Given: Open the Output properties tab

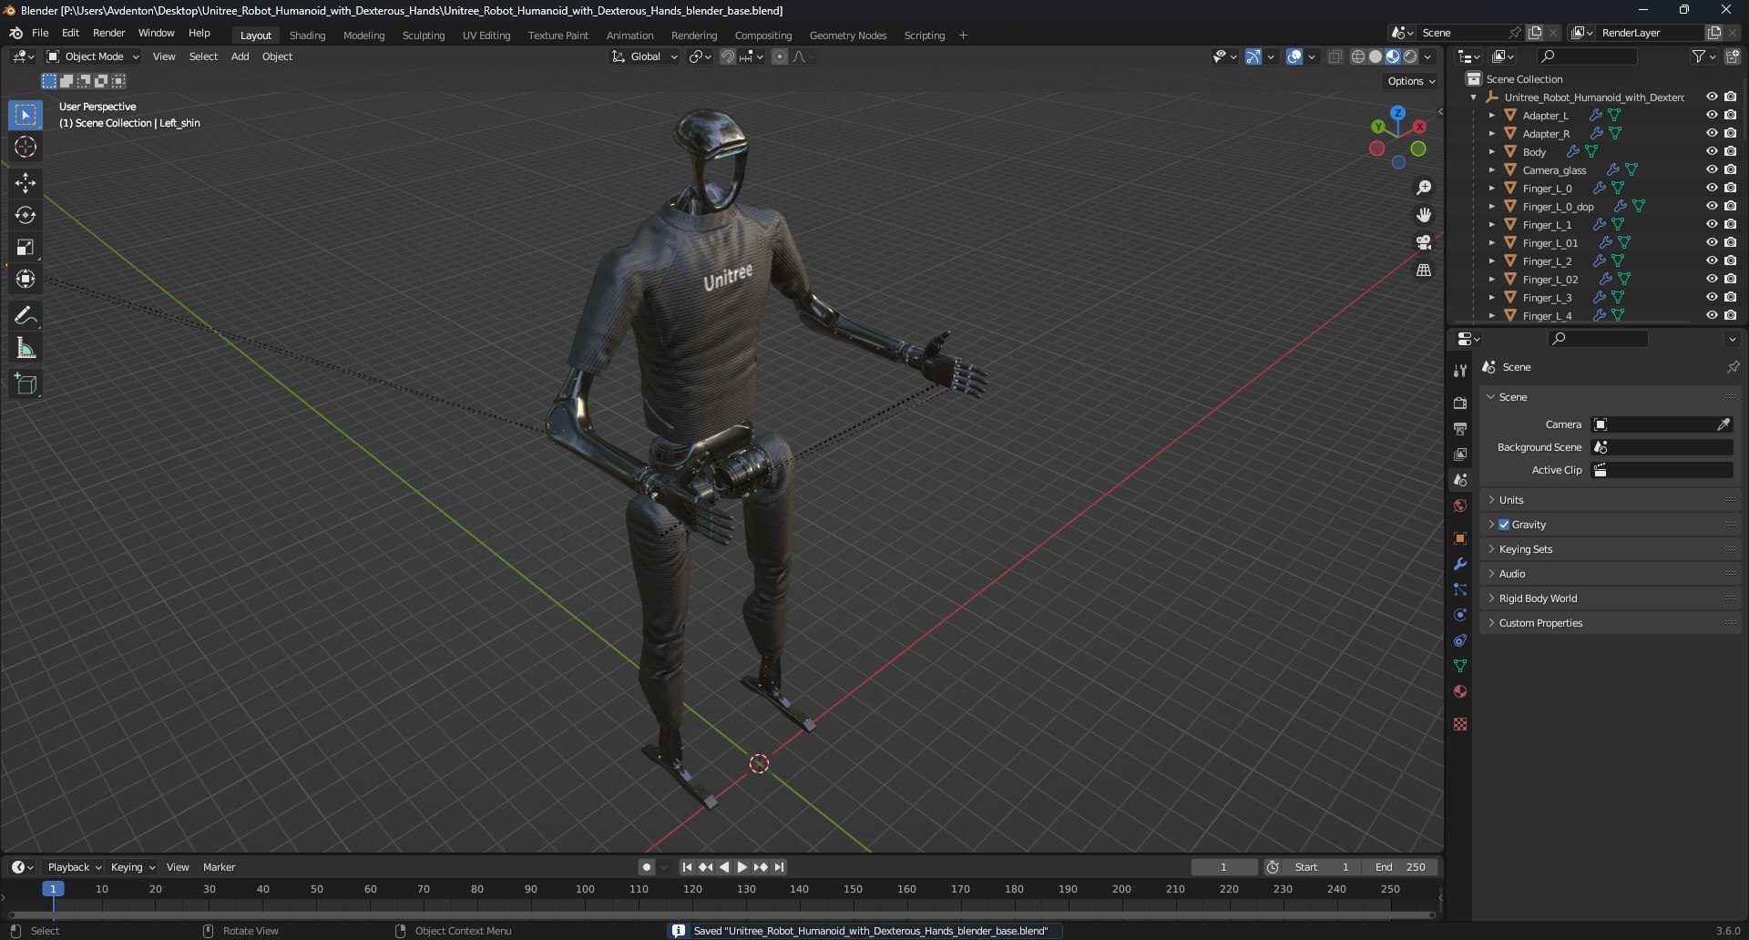Looking at the screenshot, I should 1460,428.
